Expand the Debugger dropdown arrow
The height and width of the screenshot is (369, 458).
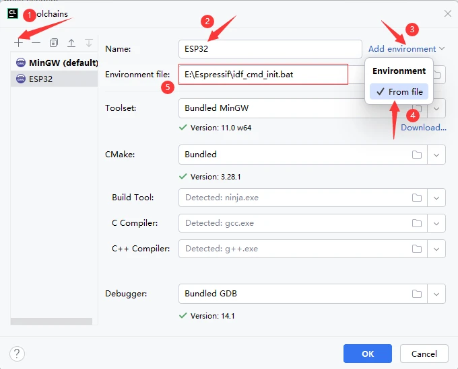pos(437,294)
